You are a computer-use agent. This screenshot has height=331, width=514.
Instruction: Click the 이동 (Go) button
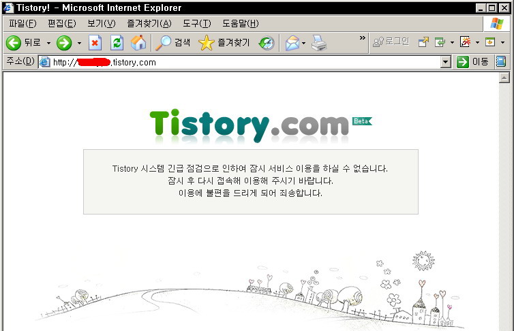coord(472,61)
